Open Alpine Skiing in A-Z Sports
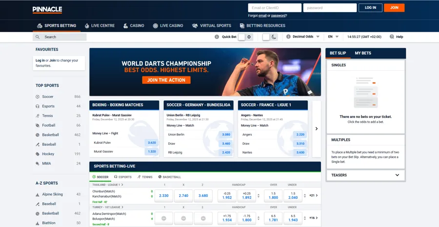 pos(52,194)
